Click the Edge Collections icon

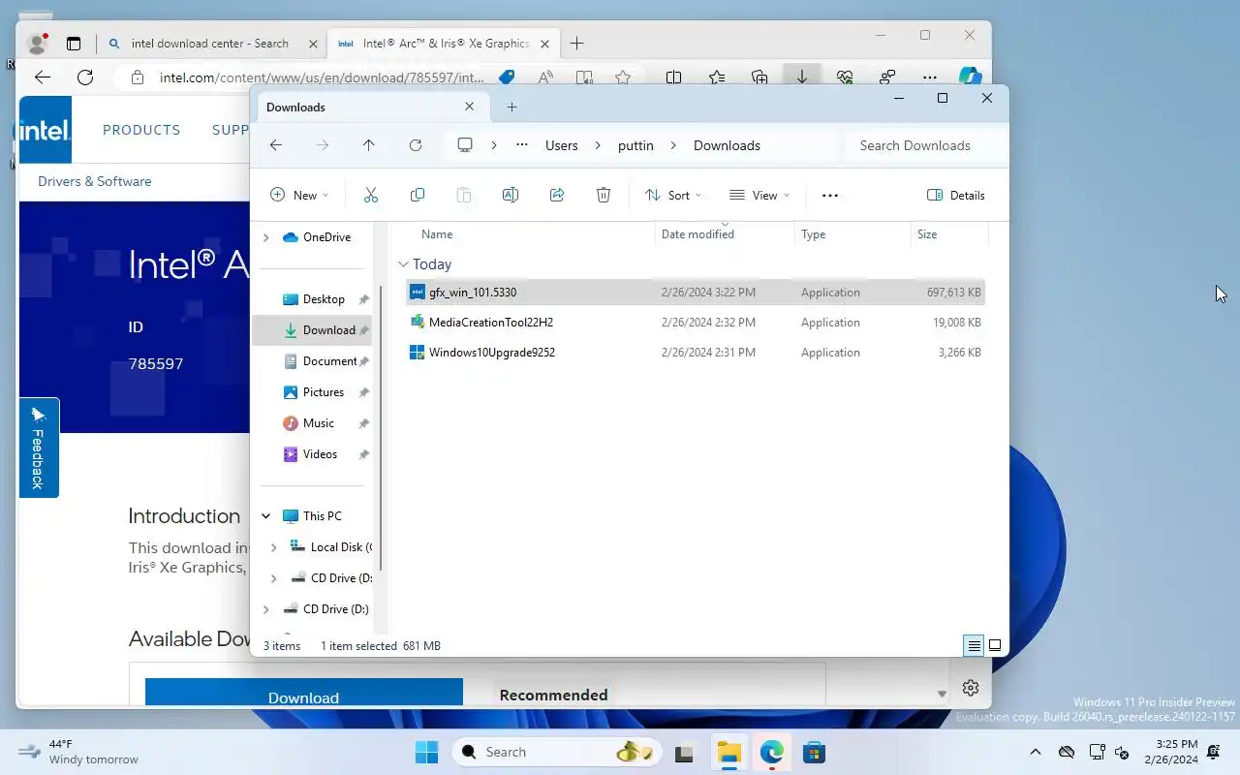759,77
